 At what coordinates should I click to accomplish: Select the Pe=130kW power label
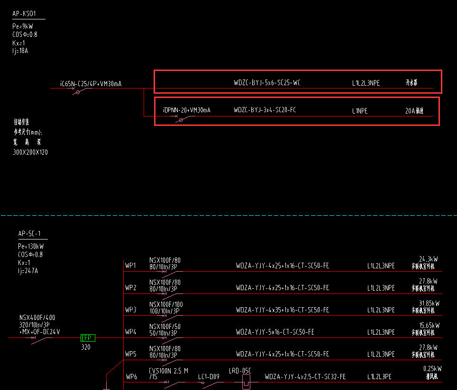31,246
